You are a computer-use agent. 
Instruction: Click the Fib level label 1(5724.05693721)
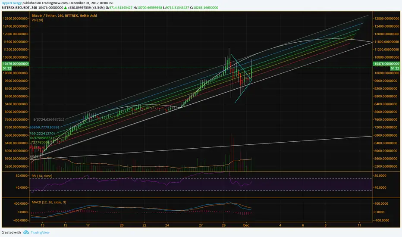tap(49, 119)
